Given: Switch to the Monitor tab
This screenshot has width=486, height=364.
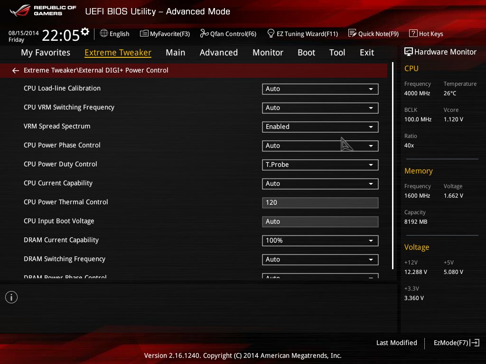Looking at the screenshot, I should pyautogui.click(x=268, y=53).
